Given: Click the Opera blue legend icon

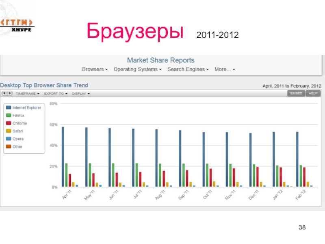Looking at the screenshot, I should [8, 139].
